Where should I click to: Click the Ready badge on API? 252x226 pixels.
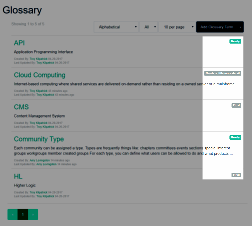point(235,41)
